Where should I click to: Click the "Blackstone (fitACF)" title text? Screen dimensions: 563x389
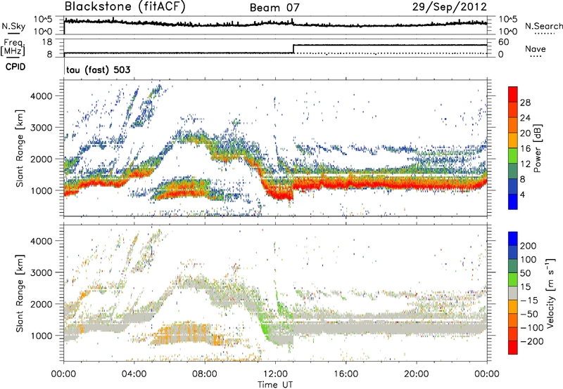[125, 6]
